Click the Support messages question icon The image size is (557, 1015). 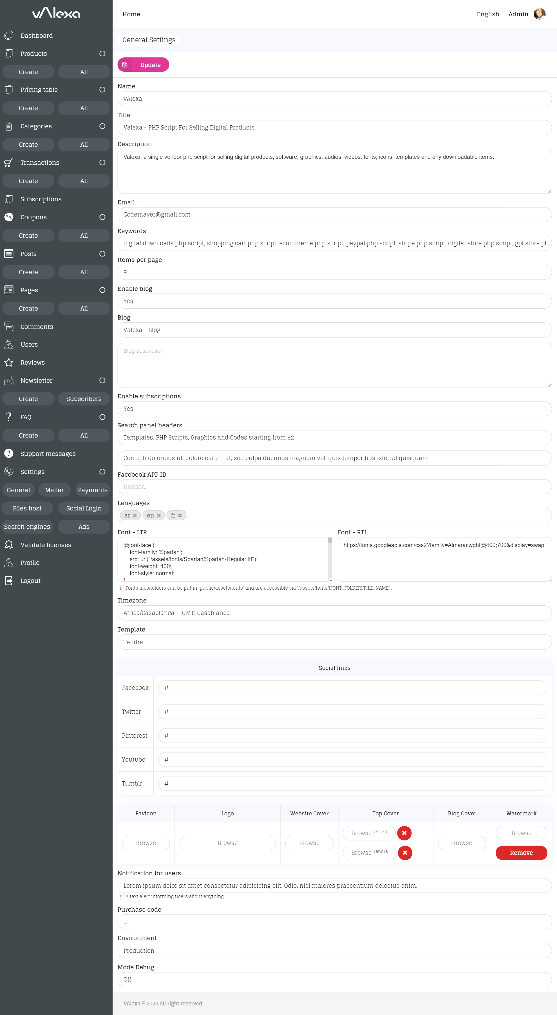pyautogui.click(x=9, y=454)
